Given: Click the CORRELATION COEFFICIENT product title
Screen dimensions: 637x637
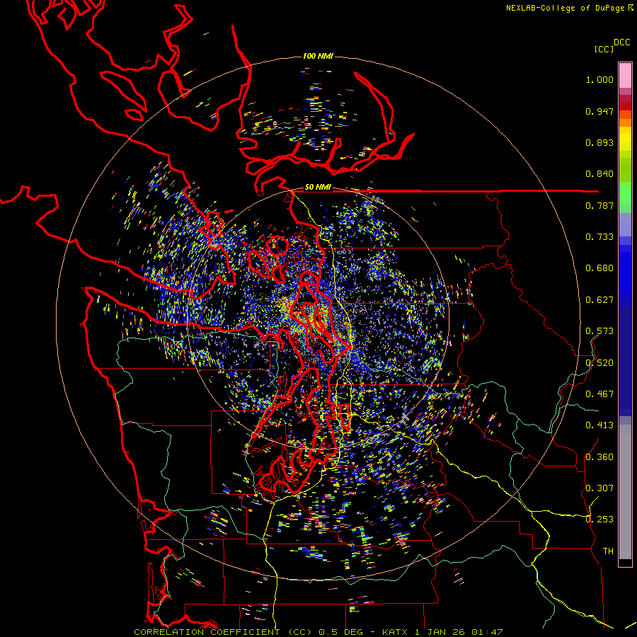Looking at the screenshot, I should click(207, 632).
